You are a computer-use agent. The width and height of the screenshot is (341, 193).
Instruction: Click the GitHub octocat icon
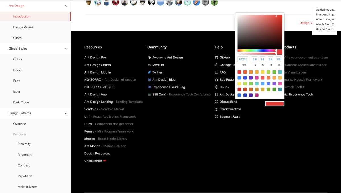click(217, 58)
